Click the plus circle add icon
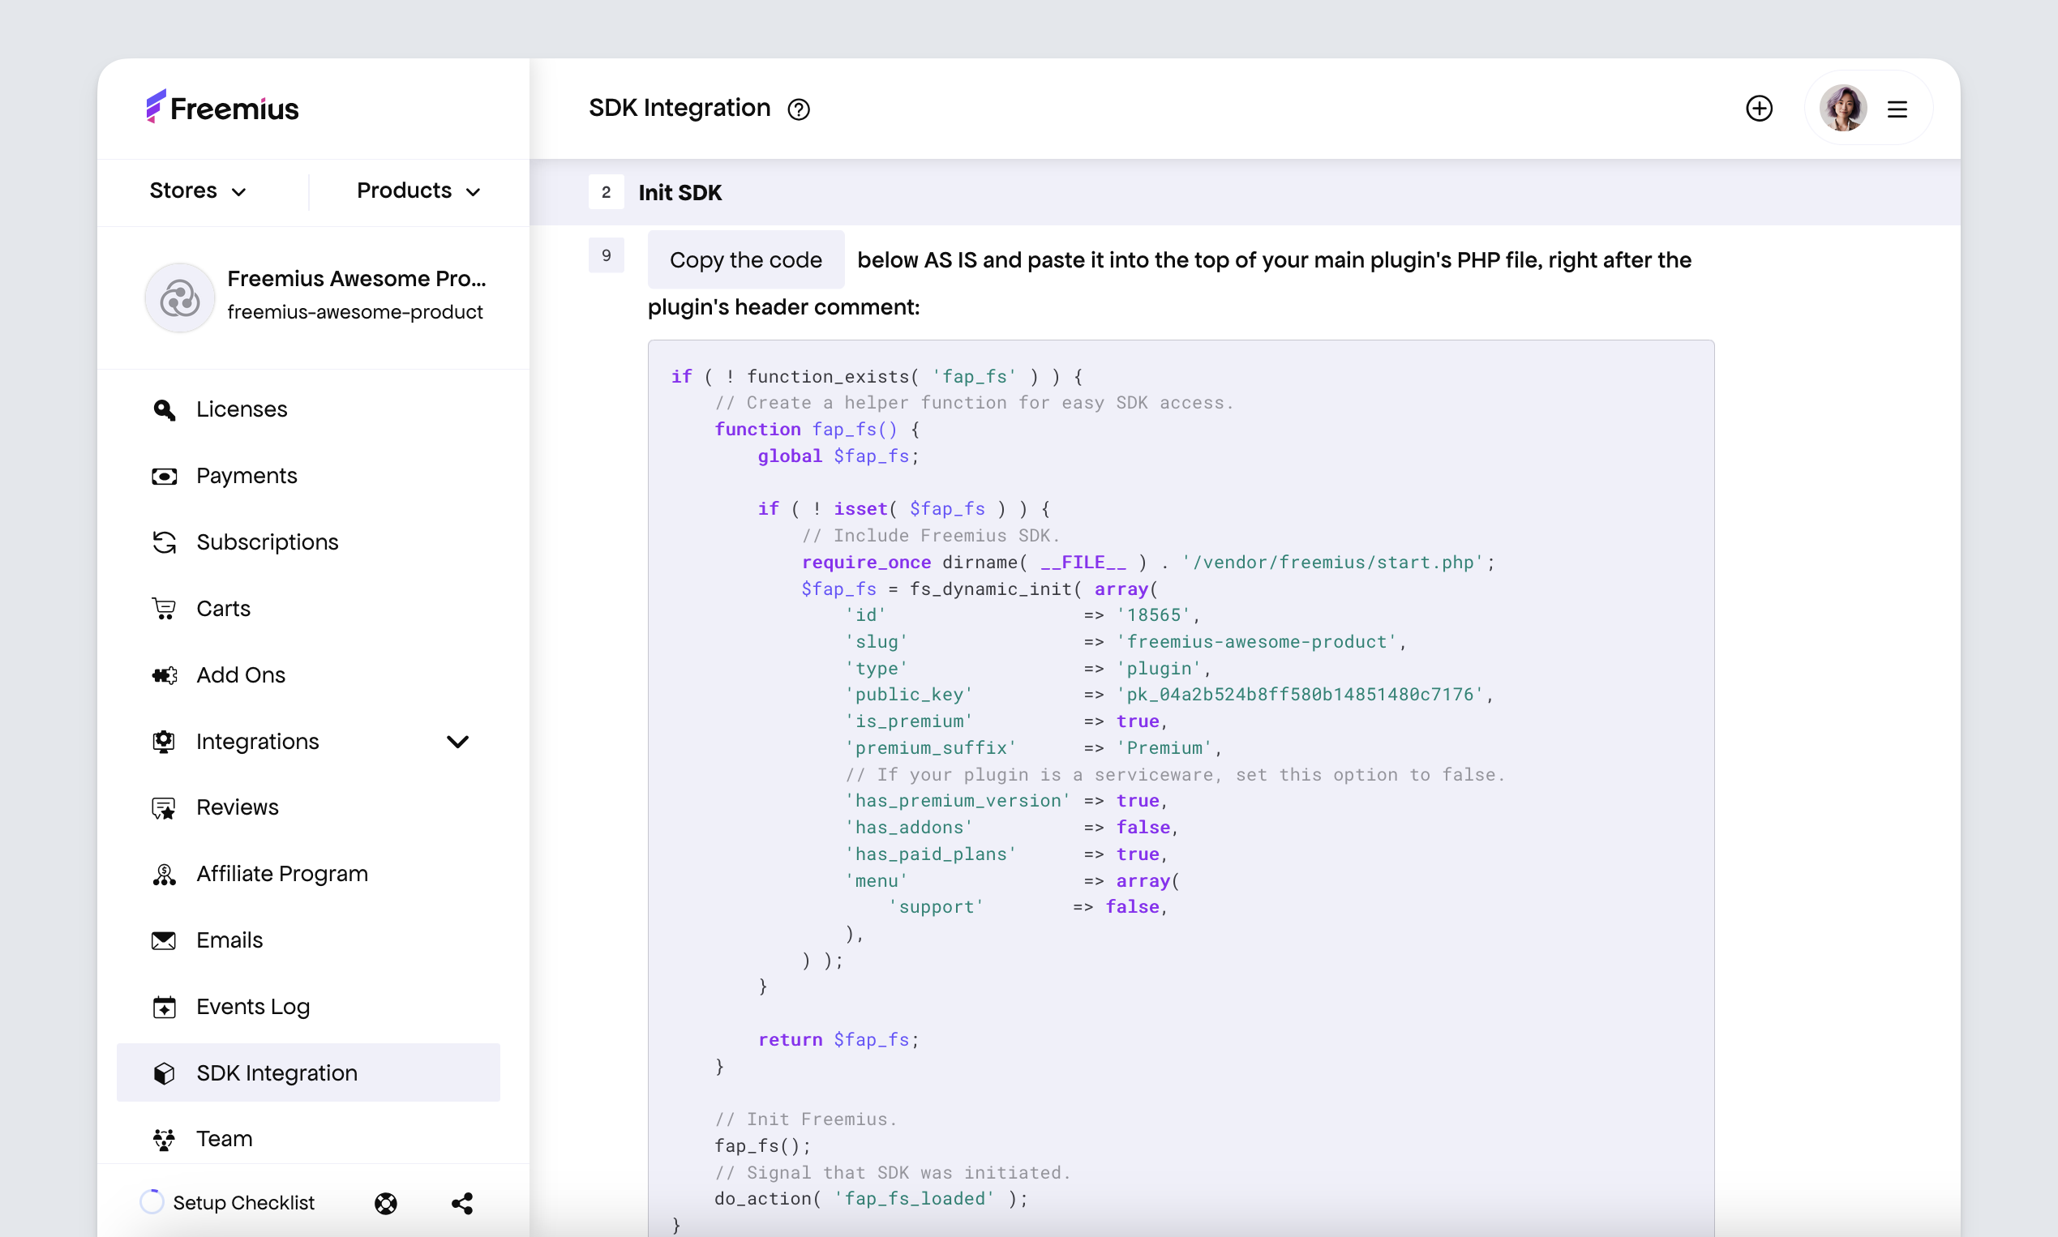 [1759, 109]
